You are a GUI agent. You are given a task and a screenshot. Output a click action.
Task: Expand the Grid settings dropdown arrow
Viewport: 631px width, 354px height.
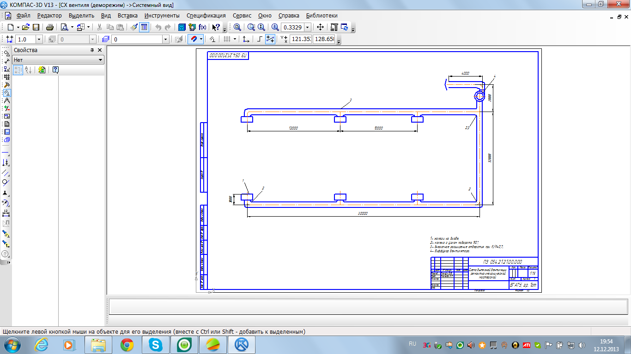pos(235,40)
